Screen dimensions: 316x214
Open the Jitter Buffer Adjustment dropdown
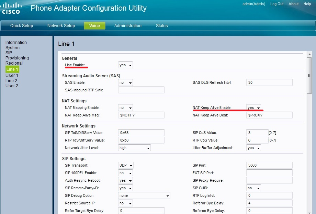coord(253,148)
